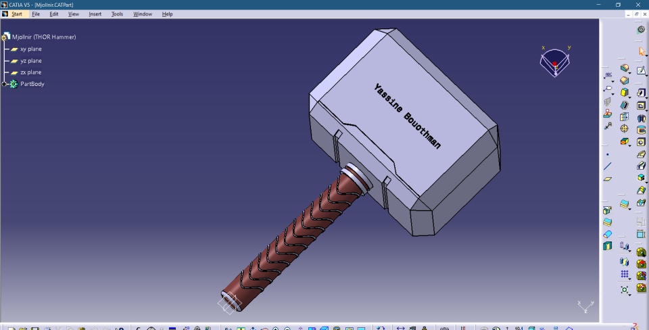This screenshot has height=330, width=649.
Task: Click the Assemble boolean operation icon
Action: tap(641, 252)
